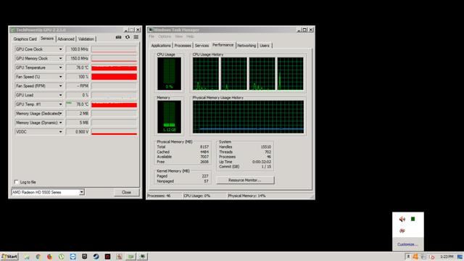Screen dimensions: 464x261
Task: Open the GPU Core Clock sensor dropdown
Action: click(60, 49)
